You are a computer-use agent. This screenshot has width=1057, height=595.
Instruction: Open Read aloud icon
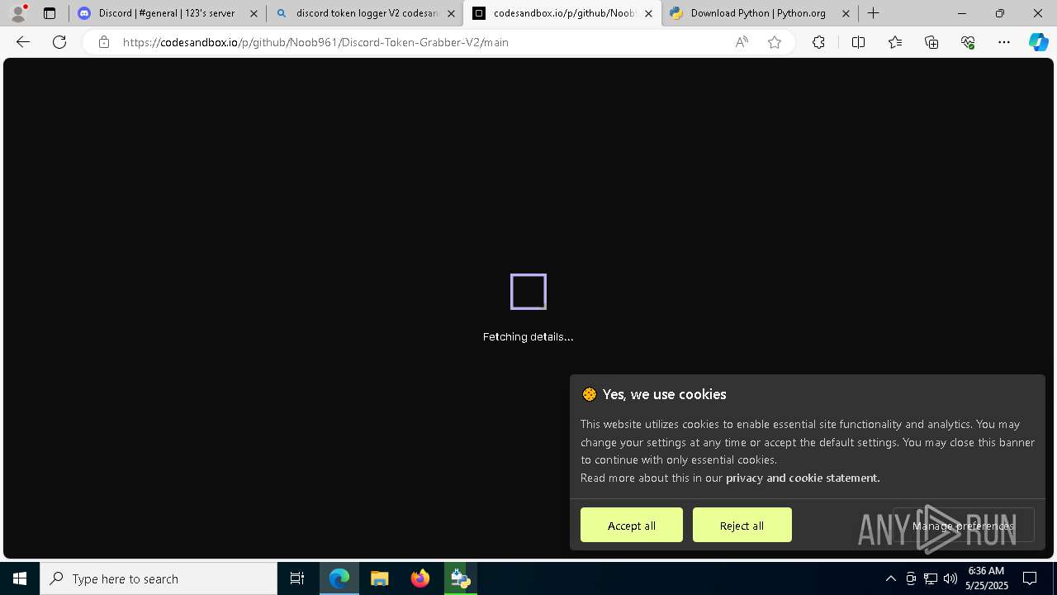[742, 42]
